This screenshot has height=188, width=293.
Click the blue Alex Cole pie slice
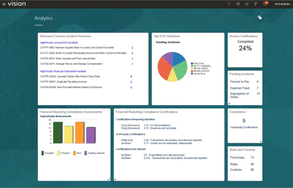click(x=179, y=58)
